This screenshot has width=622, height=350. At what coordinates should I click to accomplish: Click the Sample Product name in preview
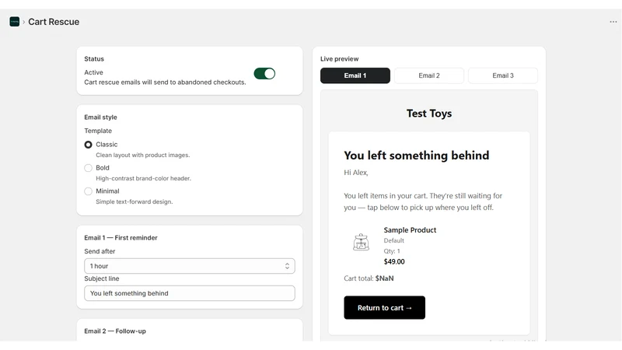pyautogui.click(x=410, y=229)
